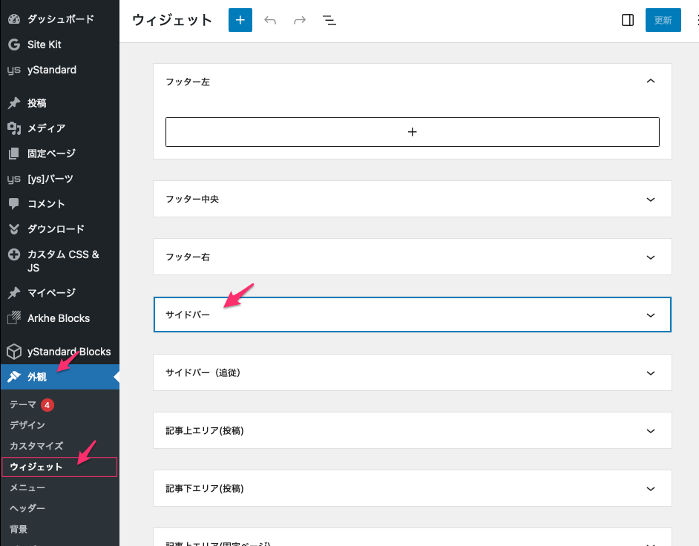The image size is (699, 546).
Task: Expand the サイドバー（追従） widget area
Action: point(651,373)
